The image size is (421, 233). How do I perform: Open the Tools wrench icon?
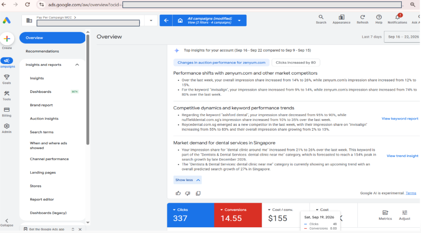(7, 93)
